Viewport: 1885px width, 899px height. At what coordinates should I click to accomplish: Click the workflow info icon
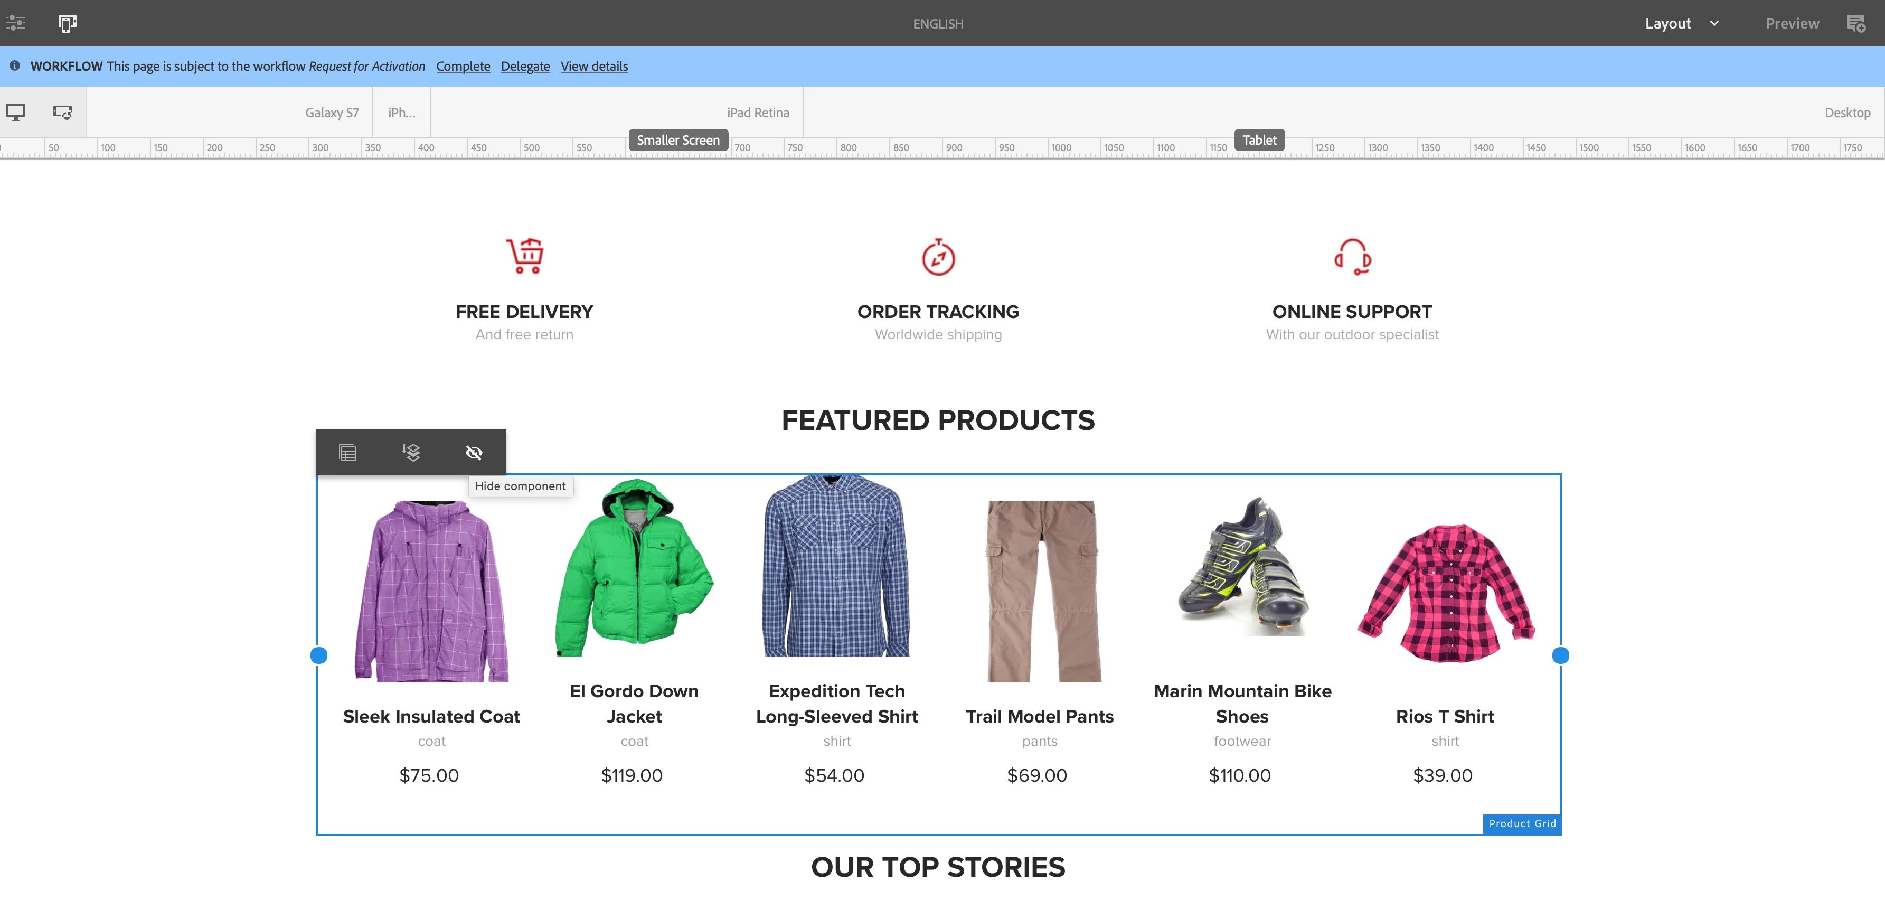click(15, 66)
